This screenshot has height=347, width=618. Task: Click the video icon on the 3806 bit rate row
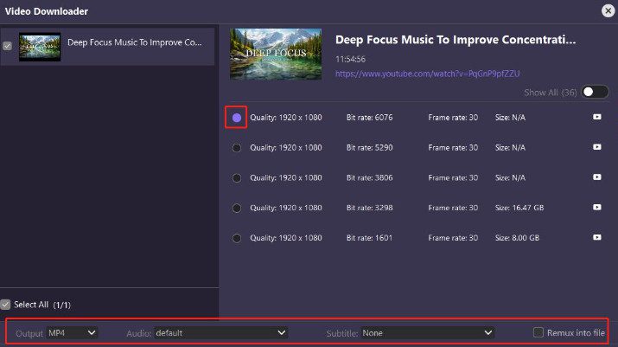coord(596,177)
